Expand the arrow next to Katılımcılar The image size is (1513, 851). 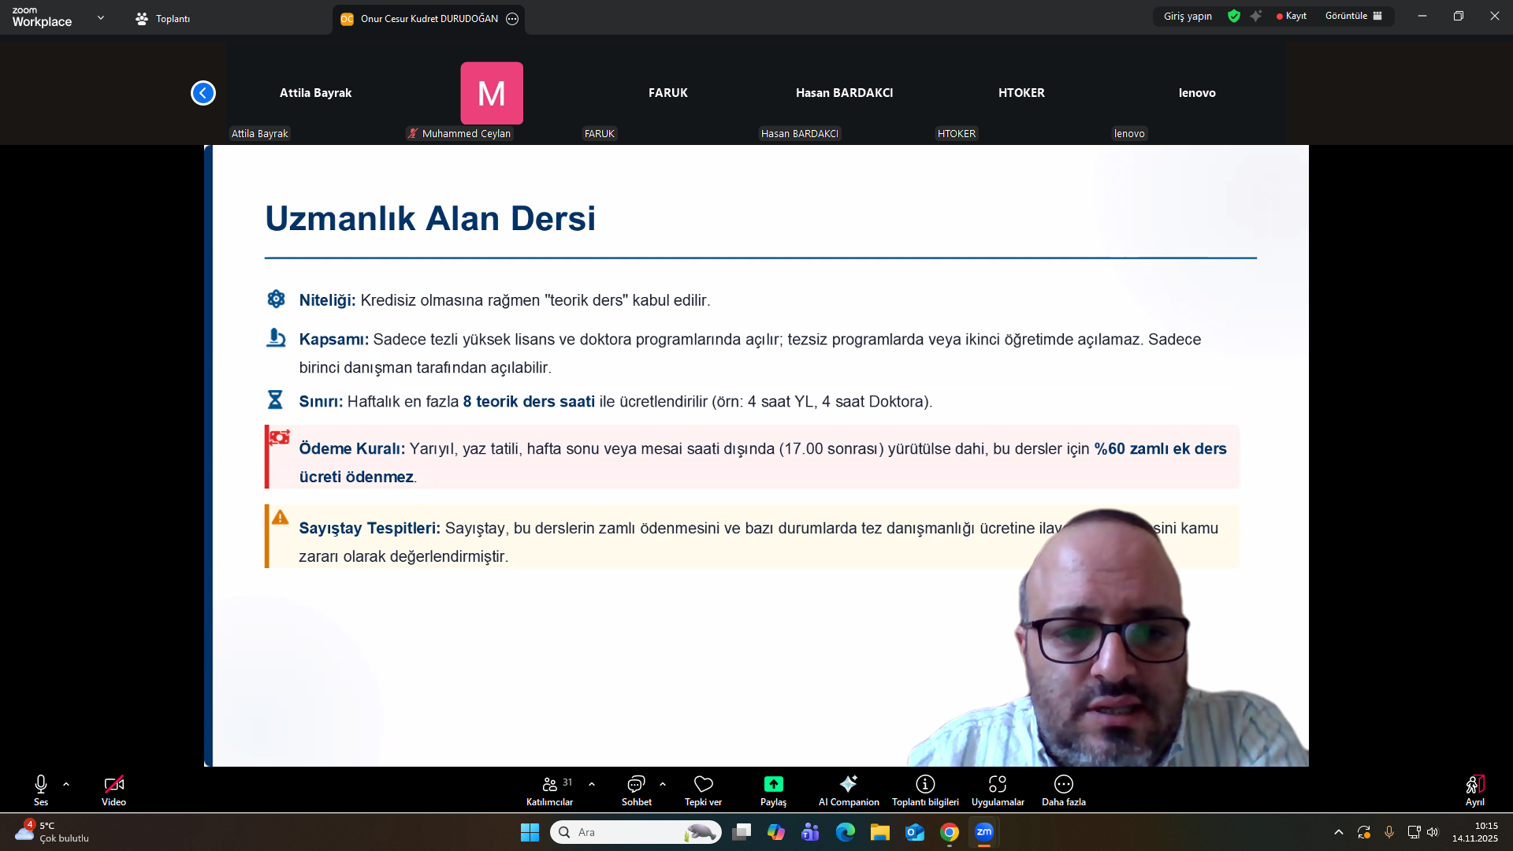[x=592, y=784]
